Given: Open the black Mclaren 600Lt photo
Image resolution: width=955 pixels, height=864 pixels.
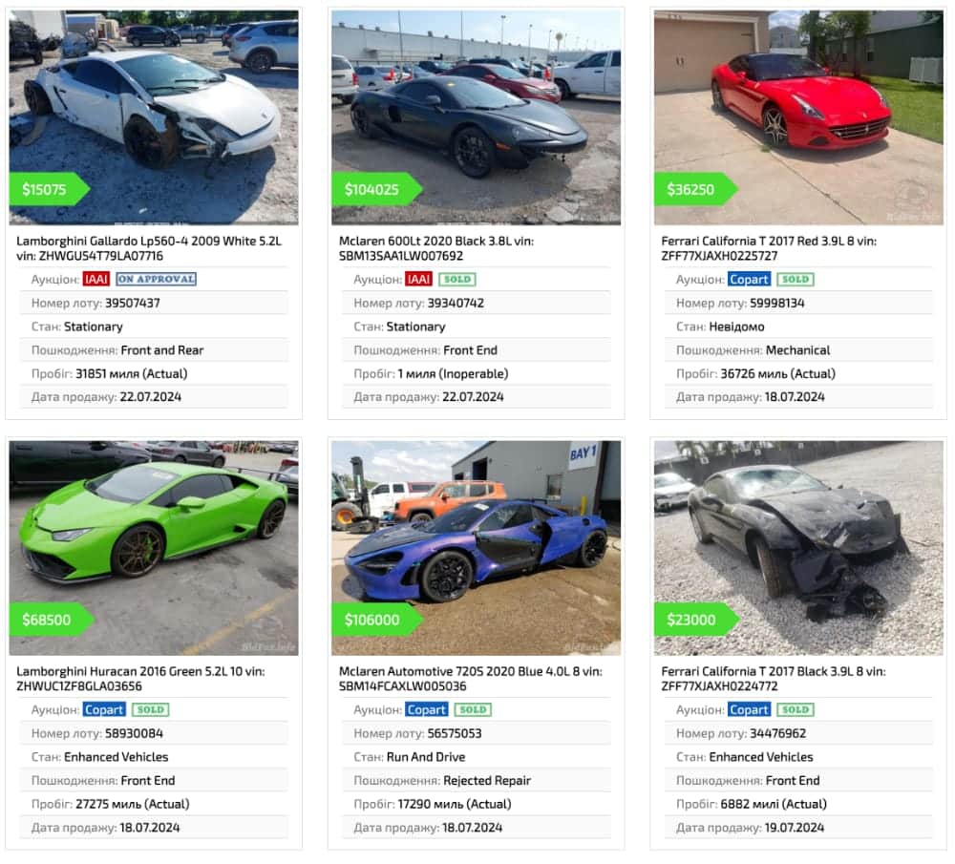Looking at the screenshot, I should click(x=476, y=116).
